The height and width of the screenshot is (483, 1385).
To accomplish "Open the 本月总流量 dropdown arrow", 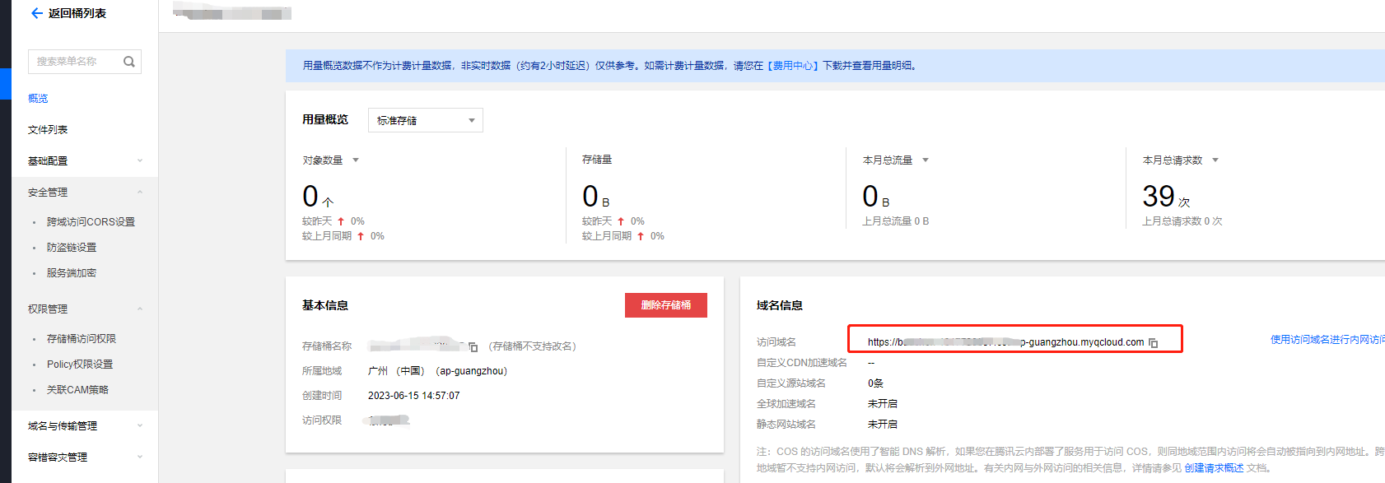I will 926,160.
